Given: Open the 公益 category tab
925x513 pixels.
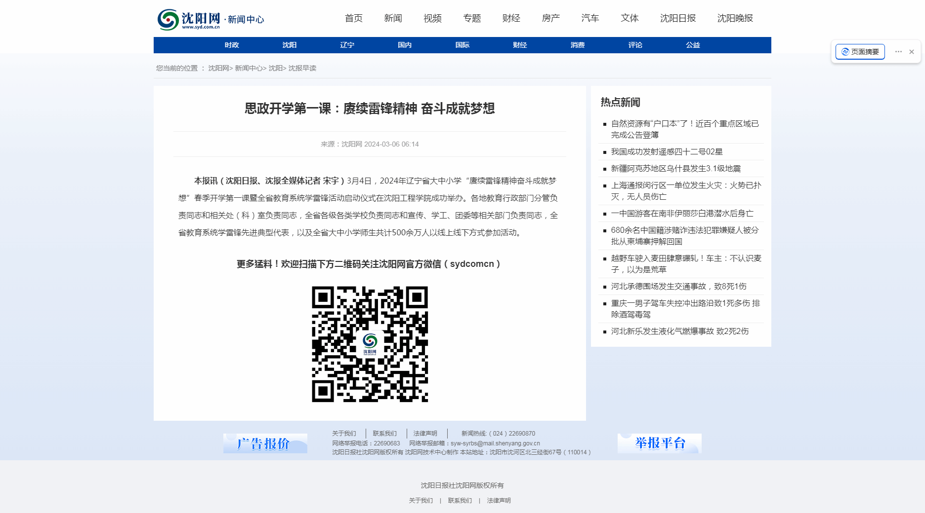Looking at the screenshot, I should click(693, 45).
